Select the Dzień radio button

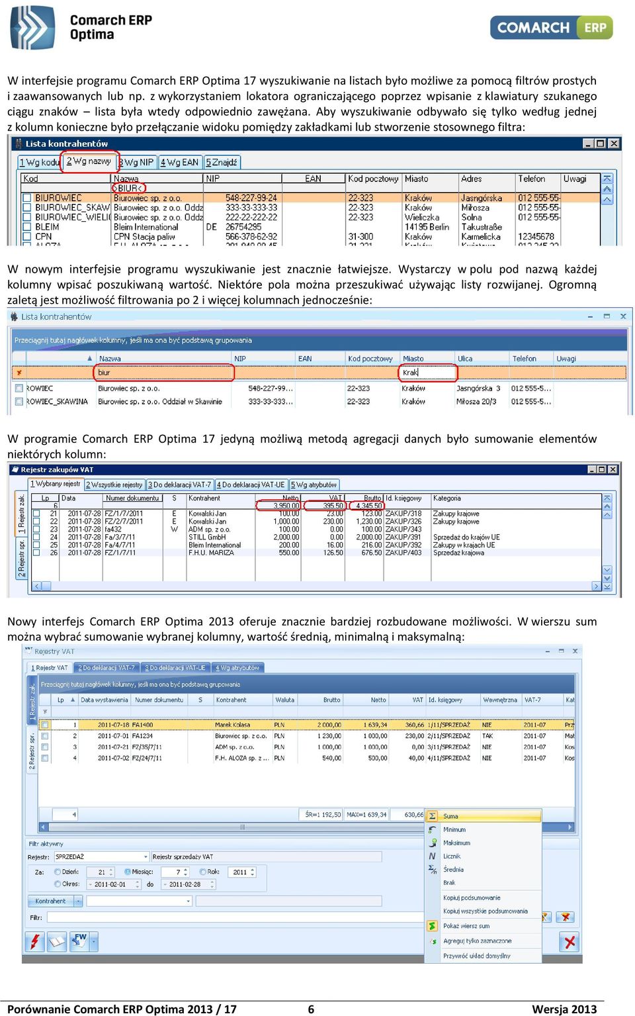58,872
